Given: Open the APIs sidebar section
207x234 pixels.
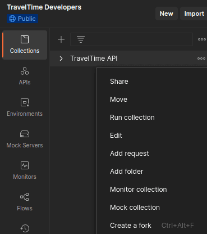Looking at the screenshot, I should pyautogui.click(x=25, y=76).
